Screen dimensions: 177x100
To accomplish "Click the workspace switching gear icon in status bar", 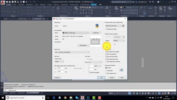I will (149, 93).
